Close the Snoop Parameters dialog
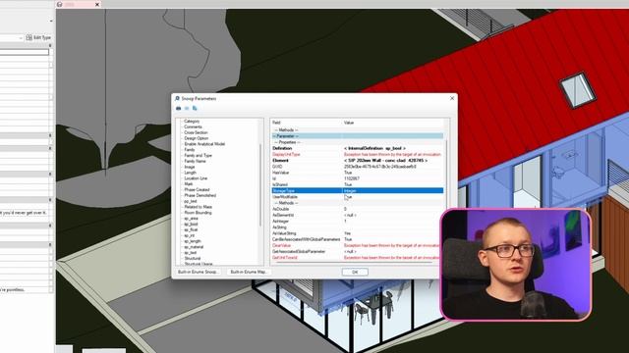 (452, 98)
